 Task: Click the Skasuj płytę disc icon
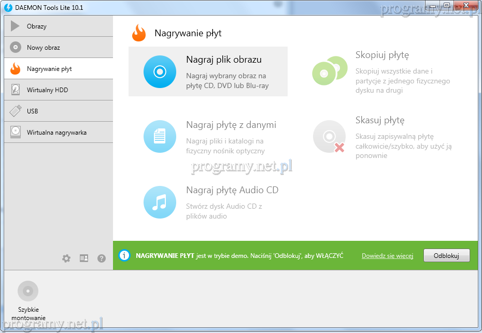pos(329,137)
